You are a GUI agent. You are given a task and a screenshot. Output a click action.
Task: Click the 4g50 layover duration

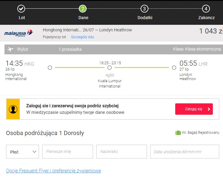110,75
